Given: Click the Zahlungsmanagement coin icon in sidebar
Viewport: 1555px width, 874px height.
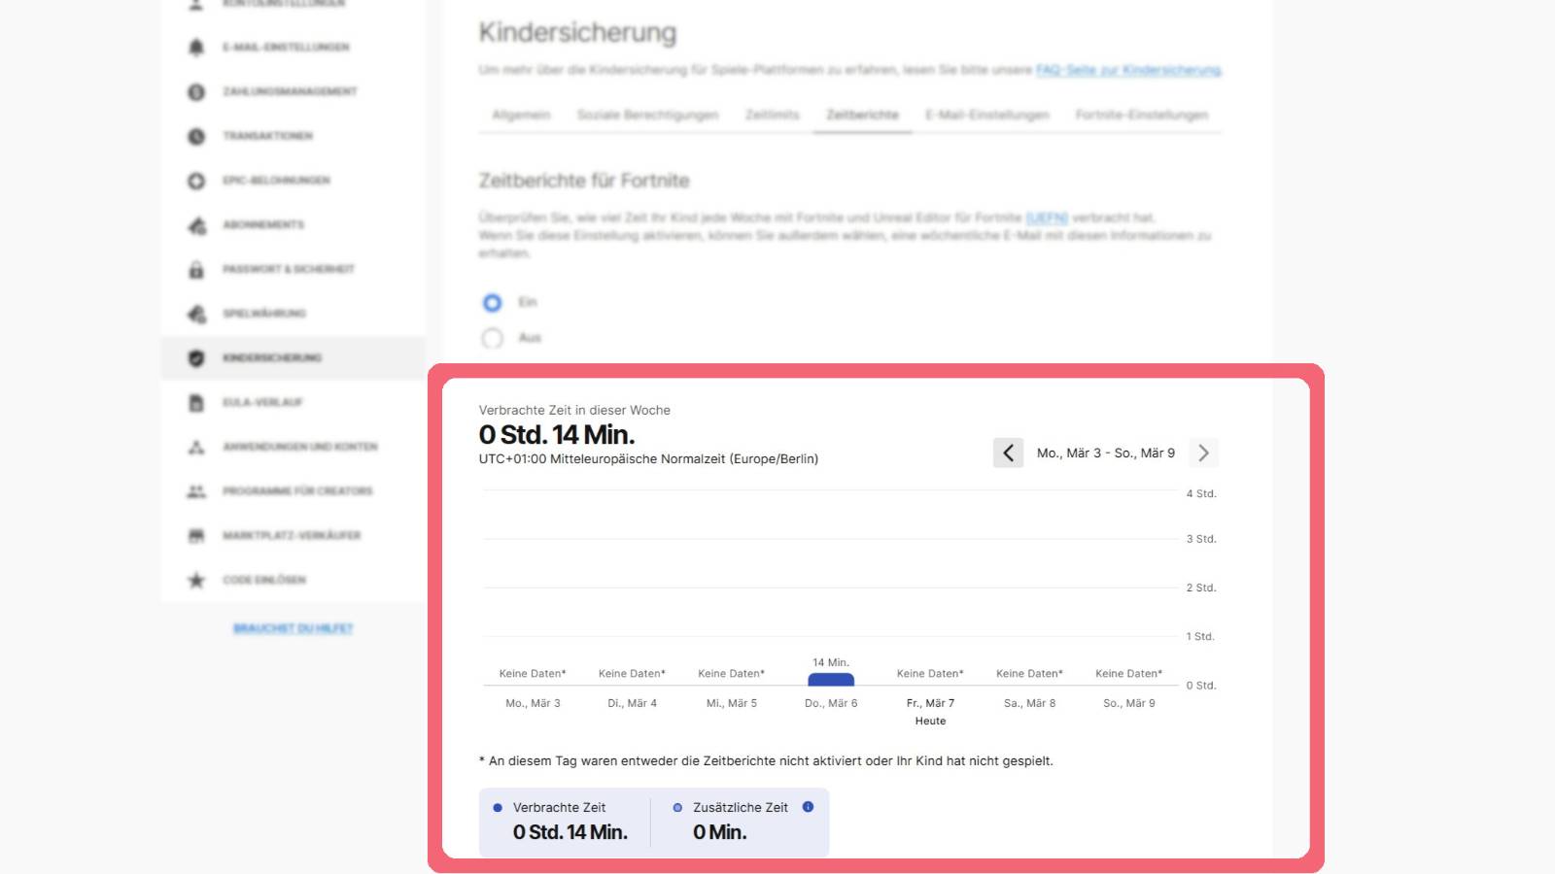Looking at the screenshot, I should [196, 91].
